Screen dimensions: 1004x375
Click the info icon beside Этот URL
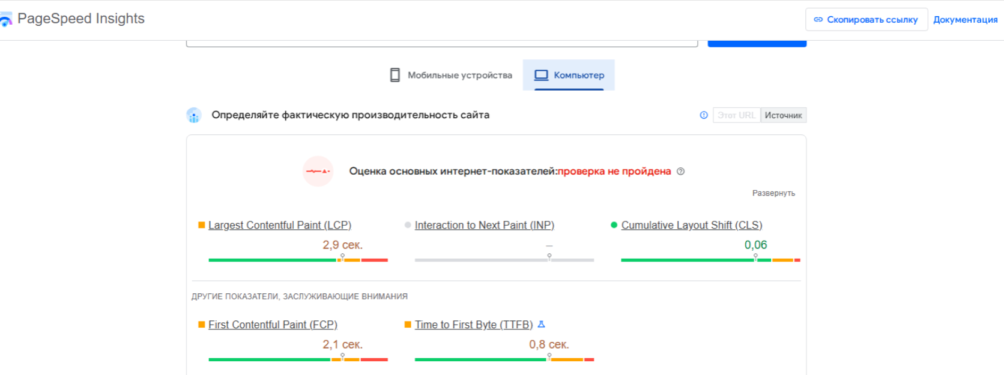coord(704,115)
